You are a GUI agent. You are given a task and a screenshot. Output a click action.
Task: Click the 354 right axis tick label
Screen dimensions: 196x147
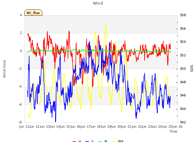click(183, 42)
